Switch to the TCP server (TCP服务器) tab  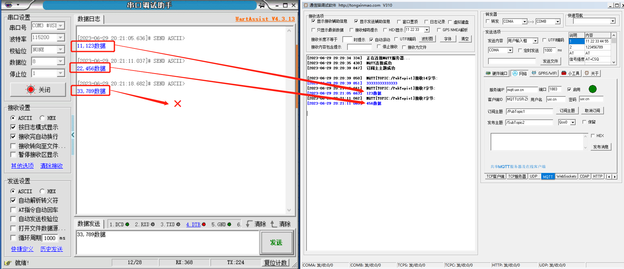pyautogui.click(x=517, y=176)
